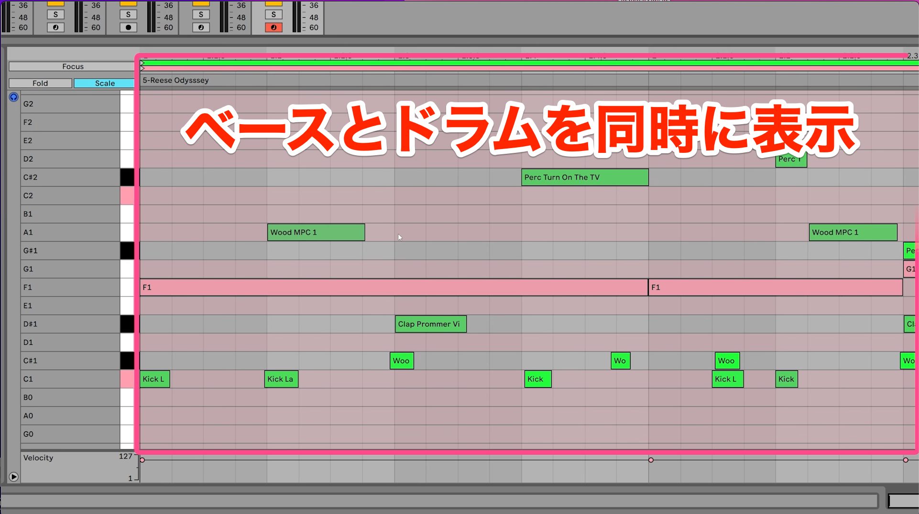
Task: Select the first long F1 bass note
Action: coord(394,287)
